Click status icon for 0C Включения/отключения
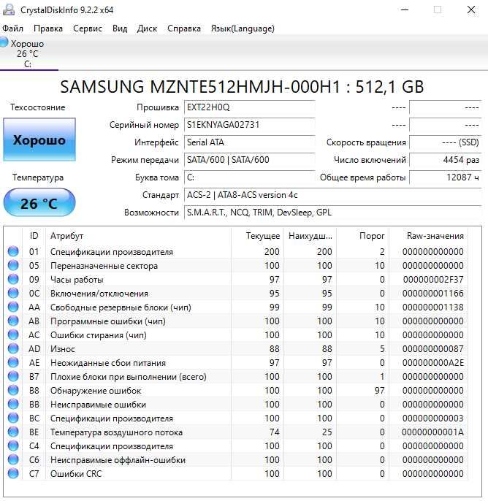The height and width of the screenshot is (501, 488). (x=13, y=293)
